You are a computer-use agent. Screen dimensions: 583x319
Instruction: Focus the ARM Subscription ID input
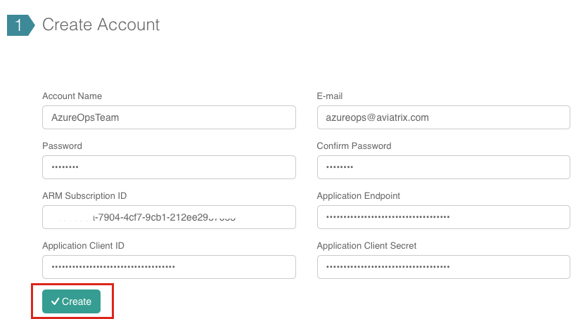pos(169,217)
